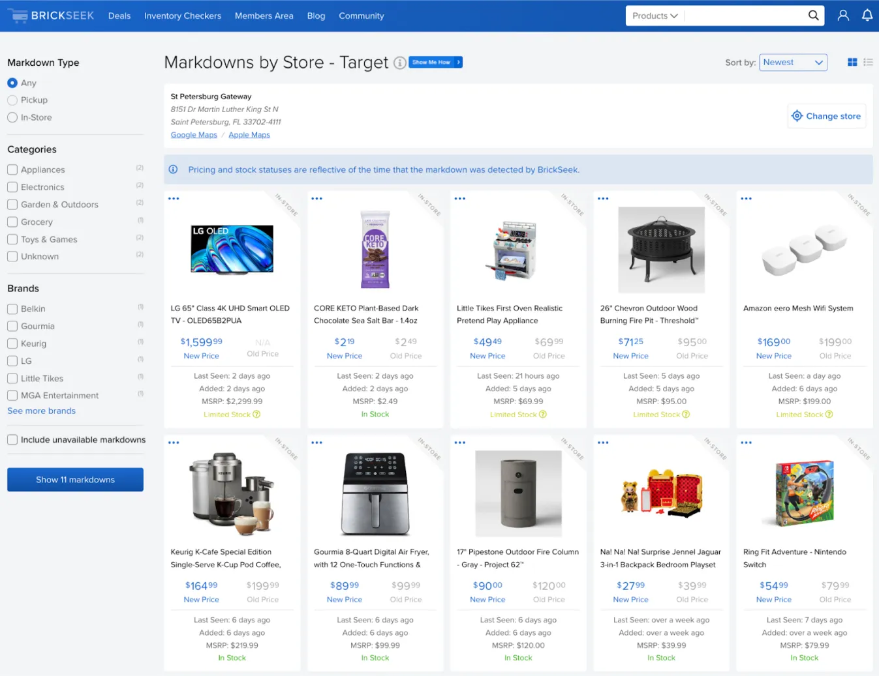
Task: Switch to list view layout
Action: click(869, 62)
